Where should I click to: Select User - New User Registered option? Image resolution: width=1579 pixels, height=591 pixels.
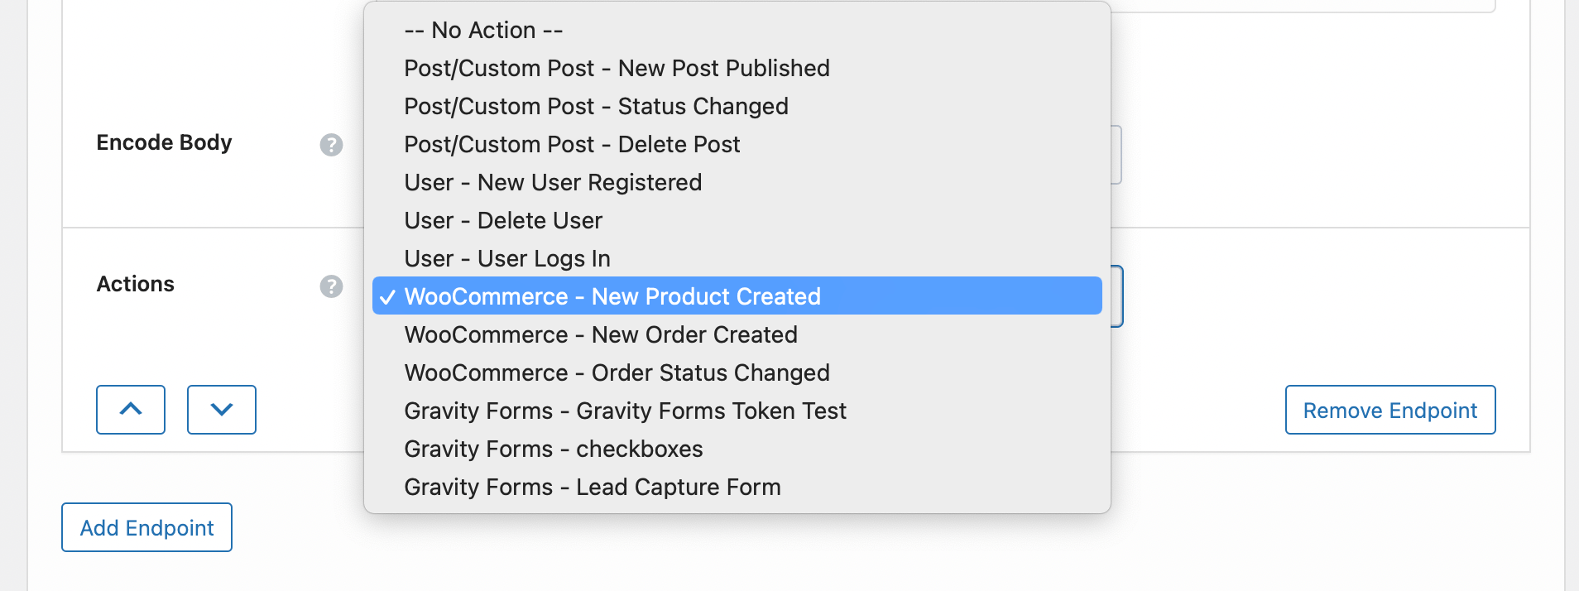point(552,182)
